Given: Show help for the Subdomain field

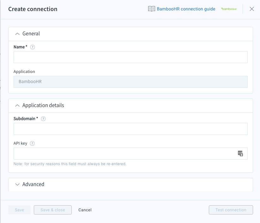Looking at the screenshot, I should (x=43, y=119).
